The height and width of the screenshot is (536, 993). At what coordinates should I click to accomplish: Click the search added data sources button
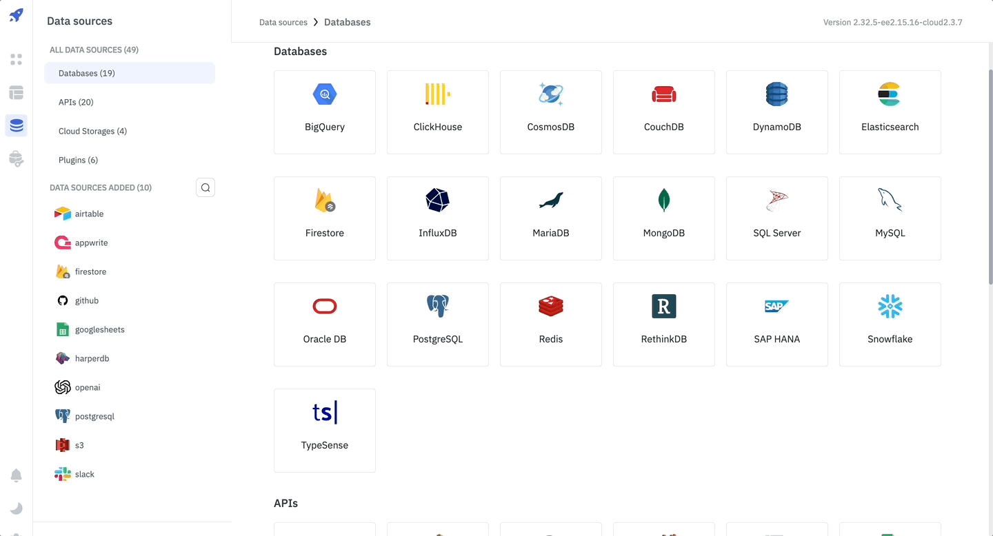(205, 187)
